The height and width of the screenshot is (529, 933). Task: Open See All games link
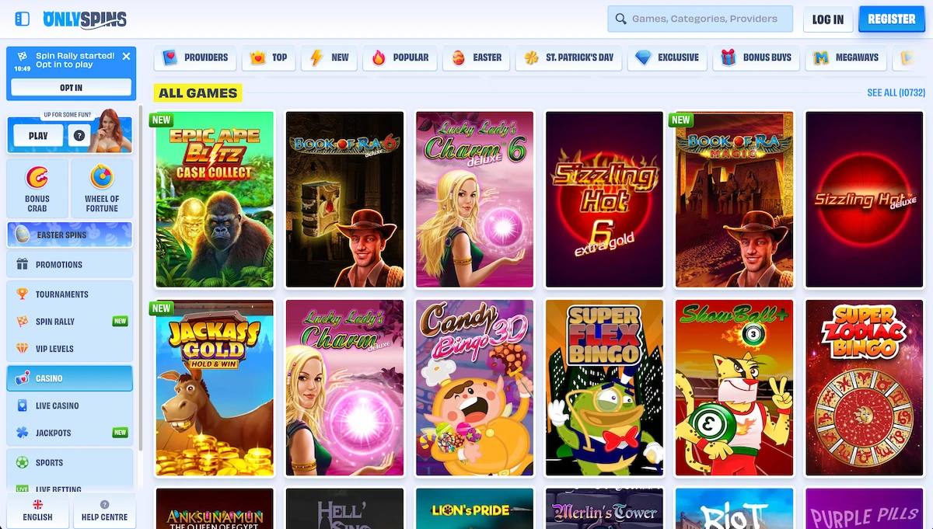(x=895, y=93)
